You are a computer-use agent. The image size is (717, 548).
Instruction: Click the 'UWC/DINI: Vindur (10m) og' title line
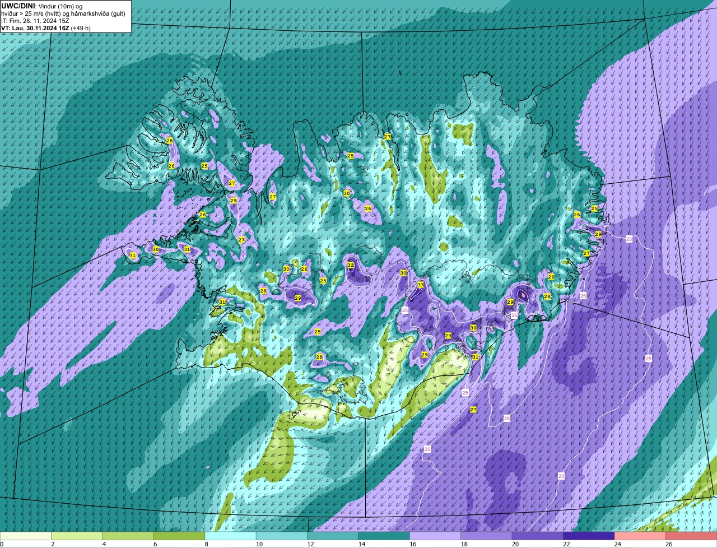[42, 6]
